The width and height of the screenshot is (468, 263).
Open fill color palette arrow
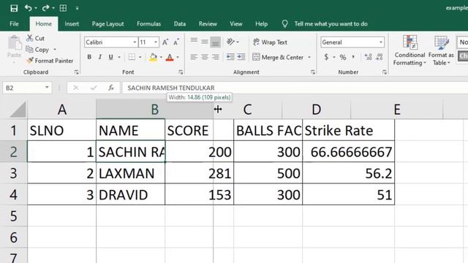click(161, 57)
